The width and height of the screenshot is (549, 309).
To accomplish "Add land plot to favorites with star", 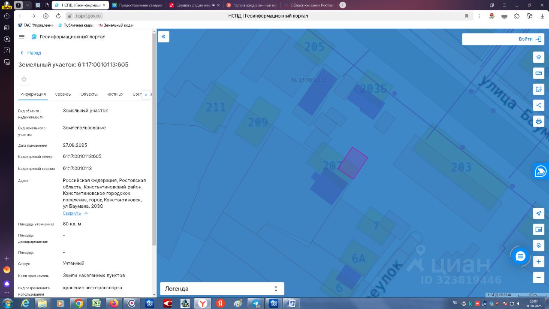I will [x=24, y=79].
